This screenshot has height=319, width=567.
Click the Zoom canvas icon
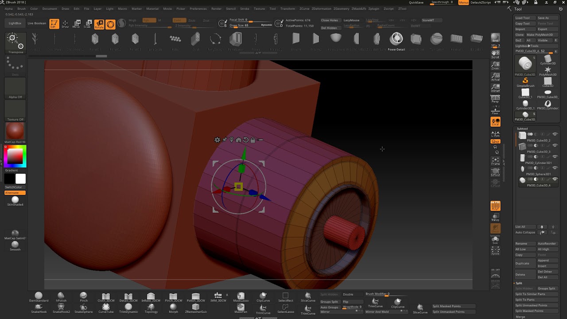tap(495, 66)
